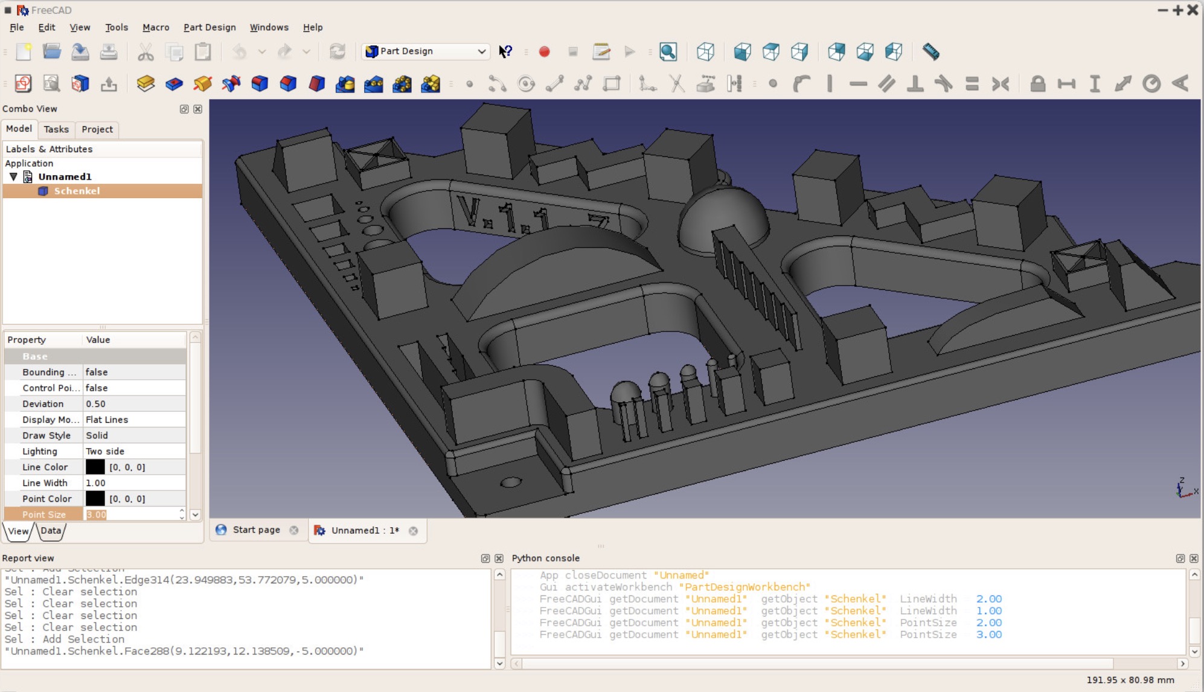Select the Pocket tool icon
Viewport: 1204px width, 692px height.
[x=174, y=83]
